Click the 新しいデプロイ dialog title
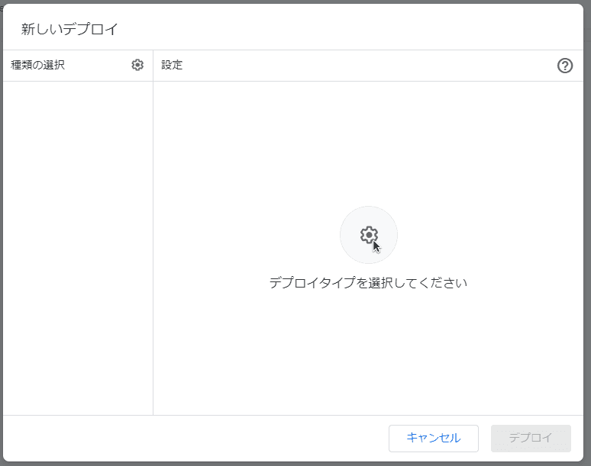591x466 pixels. click(69, 30)
